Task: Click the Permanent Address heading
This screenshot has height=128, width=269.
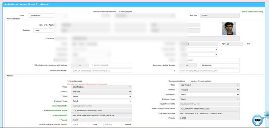Action: click(x=177, y=81)
